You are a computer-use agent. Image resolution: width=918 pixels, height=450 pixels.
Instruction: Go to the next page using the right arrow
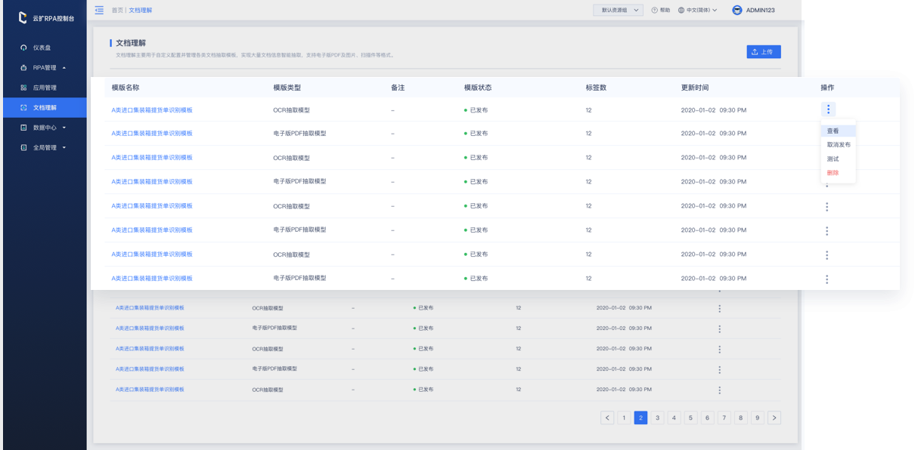tap(774, 418)
